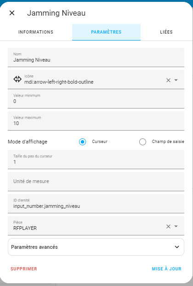Open the Pièce dropdown arrow
The image size is (193, 286).
[x=176, y=226]
